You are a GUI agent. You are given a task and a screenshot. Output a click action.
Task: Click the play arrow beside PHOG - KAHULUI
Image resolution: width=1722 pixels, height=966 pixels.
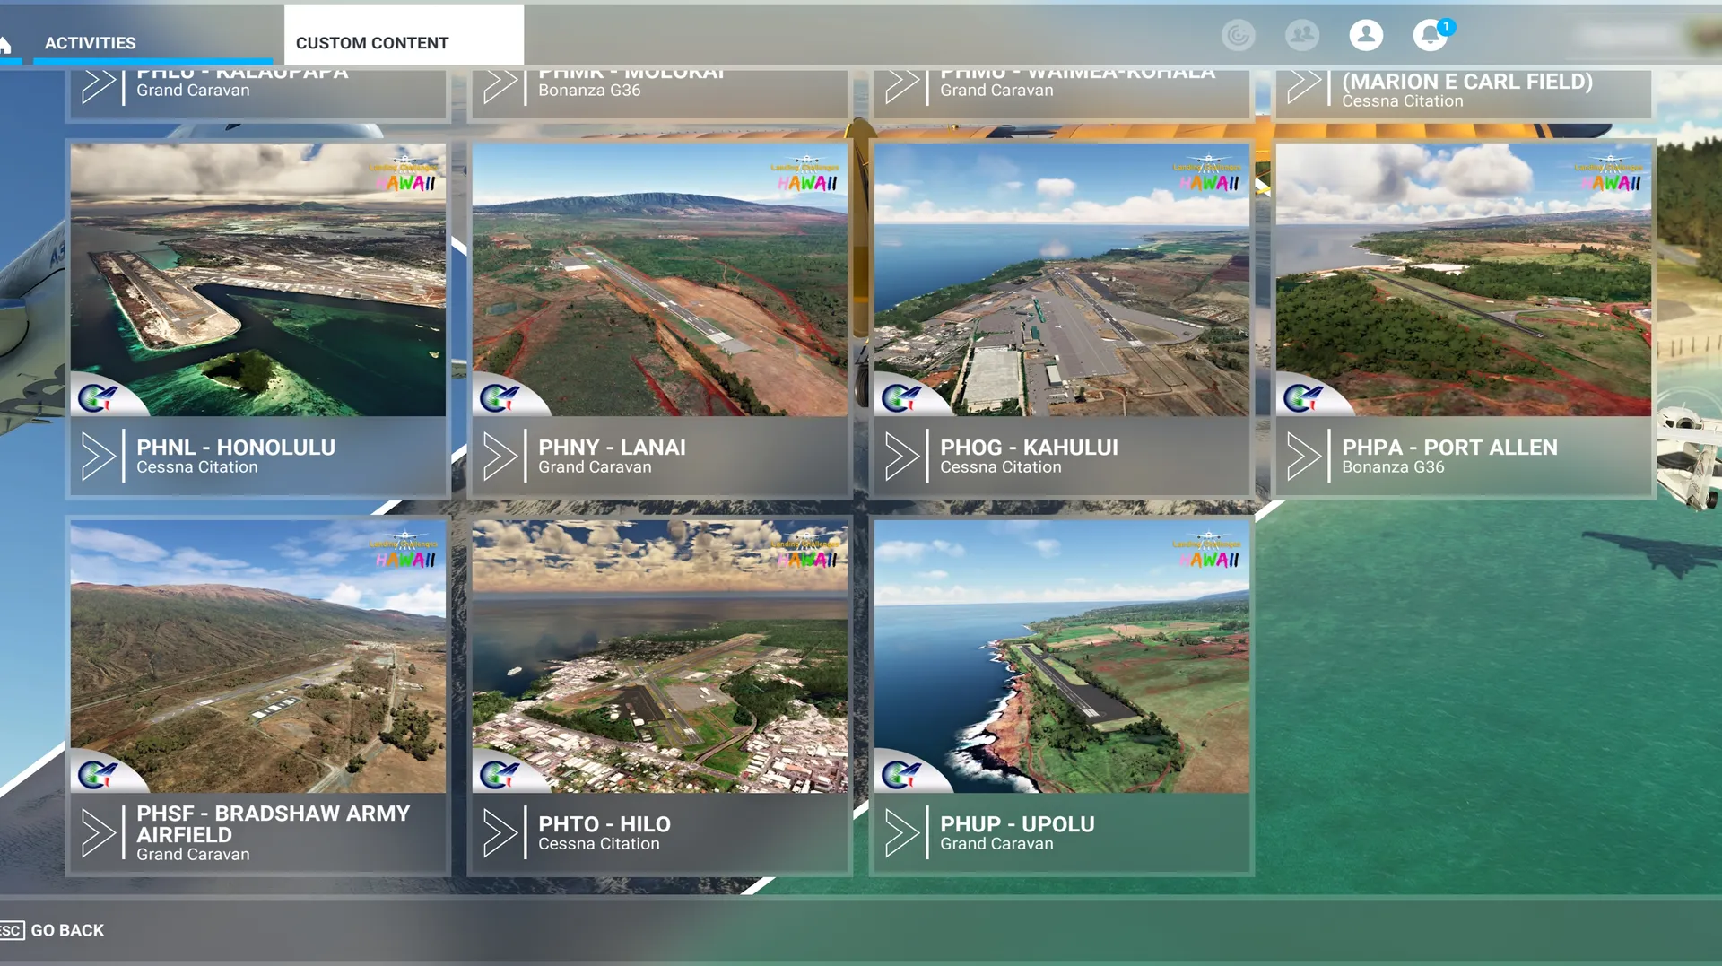[x=902, y=456]
